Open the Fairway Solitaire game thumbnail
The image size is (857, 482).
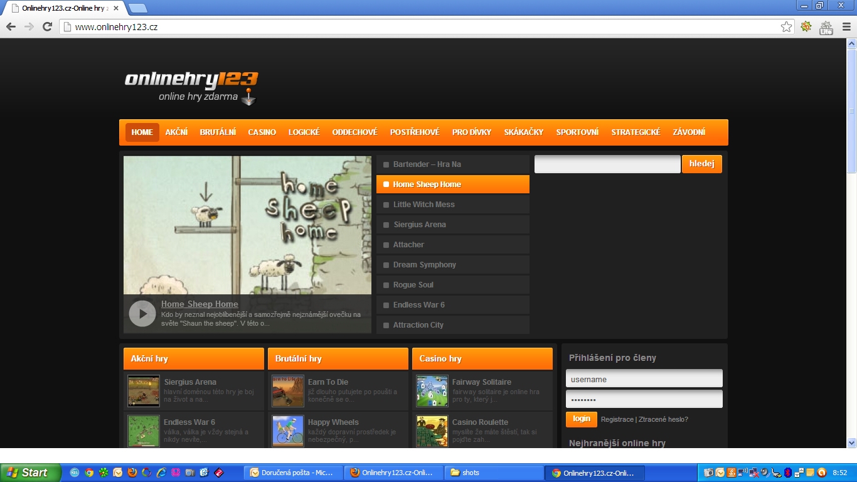point(432,391)
